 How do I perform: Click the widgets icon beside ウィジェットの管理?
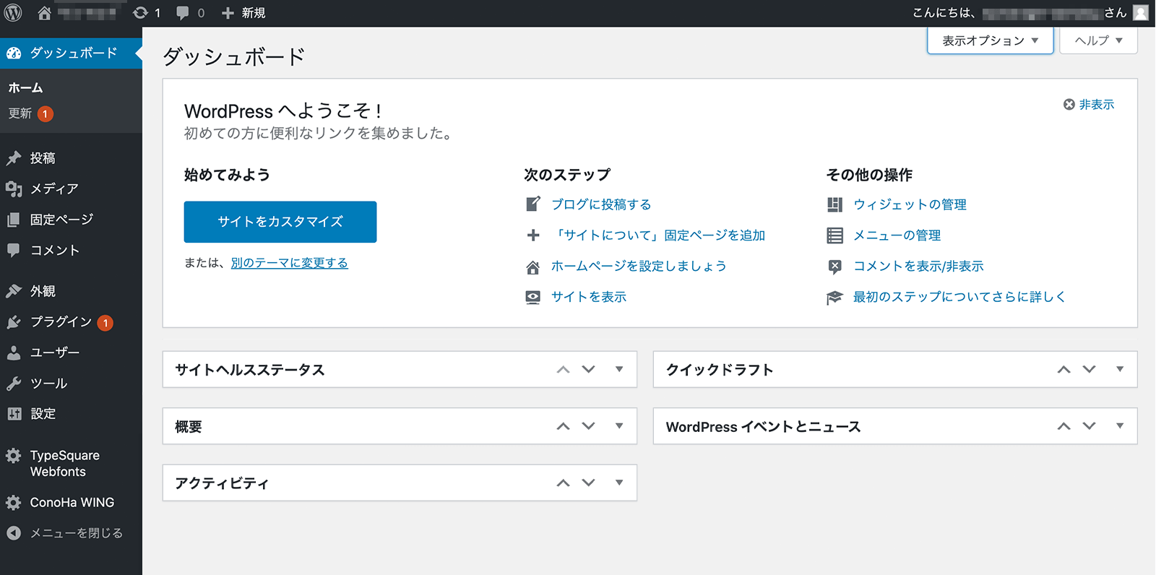834,204
